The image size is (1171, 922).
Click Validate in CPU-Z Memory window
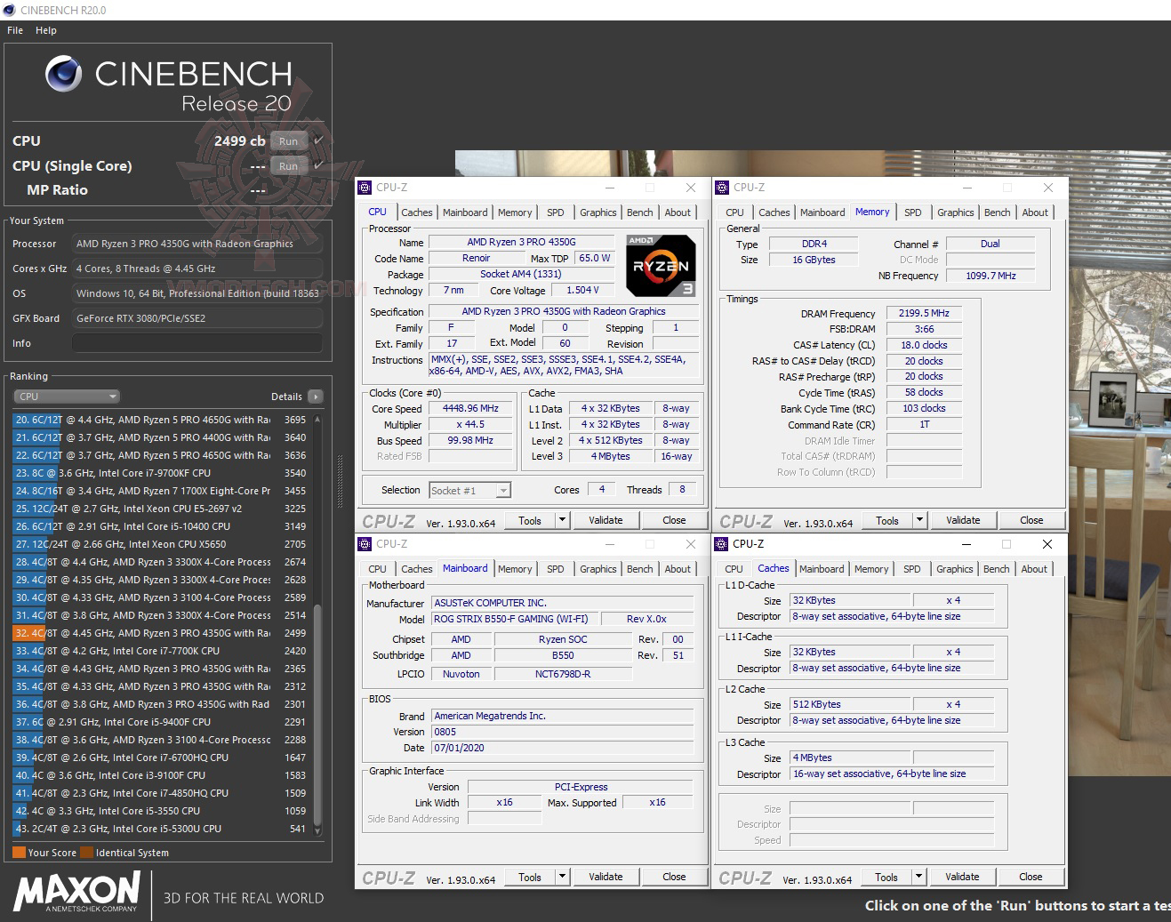[x=963, y=520]
